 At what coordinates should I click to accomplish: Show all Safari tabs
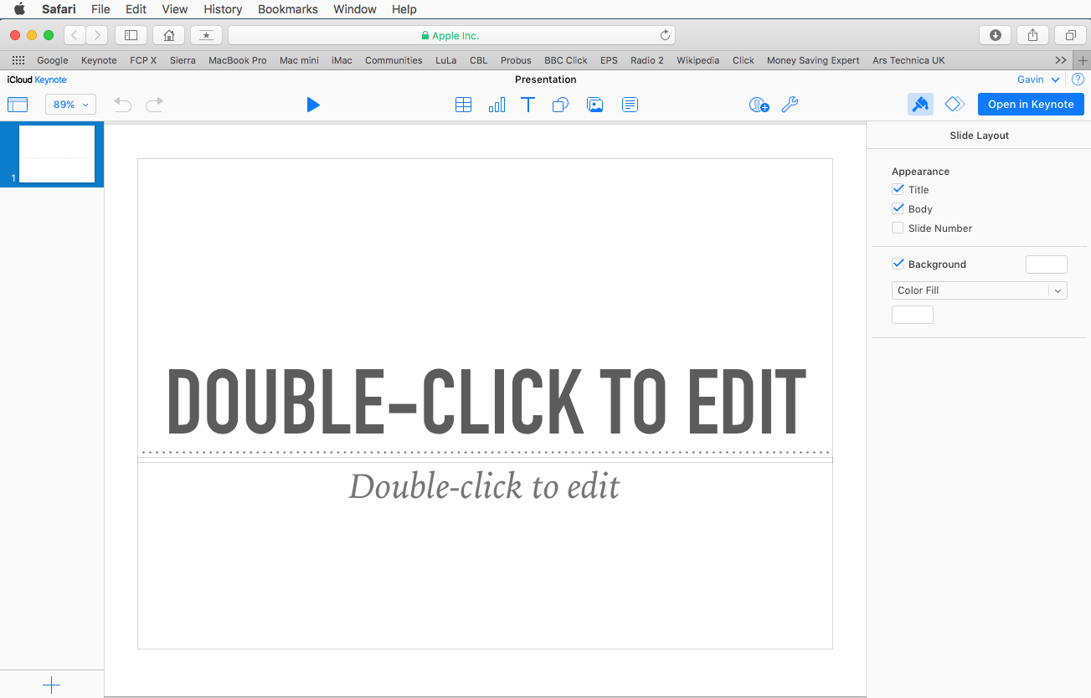1070,35
